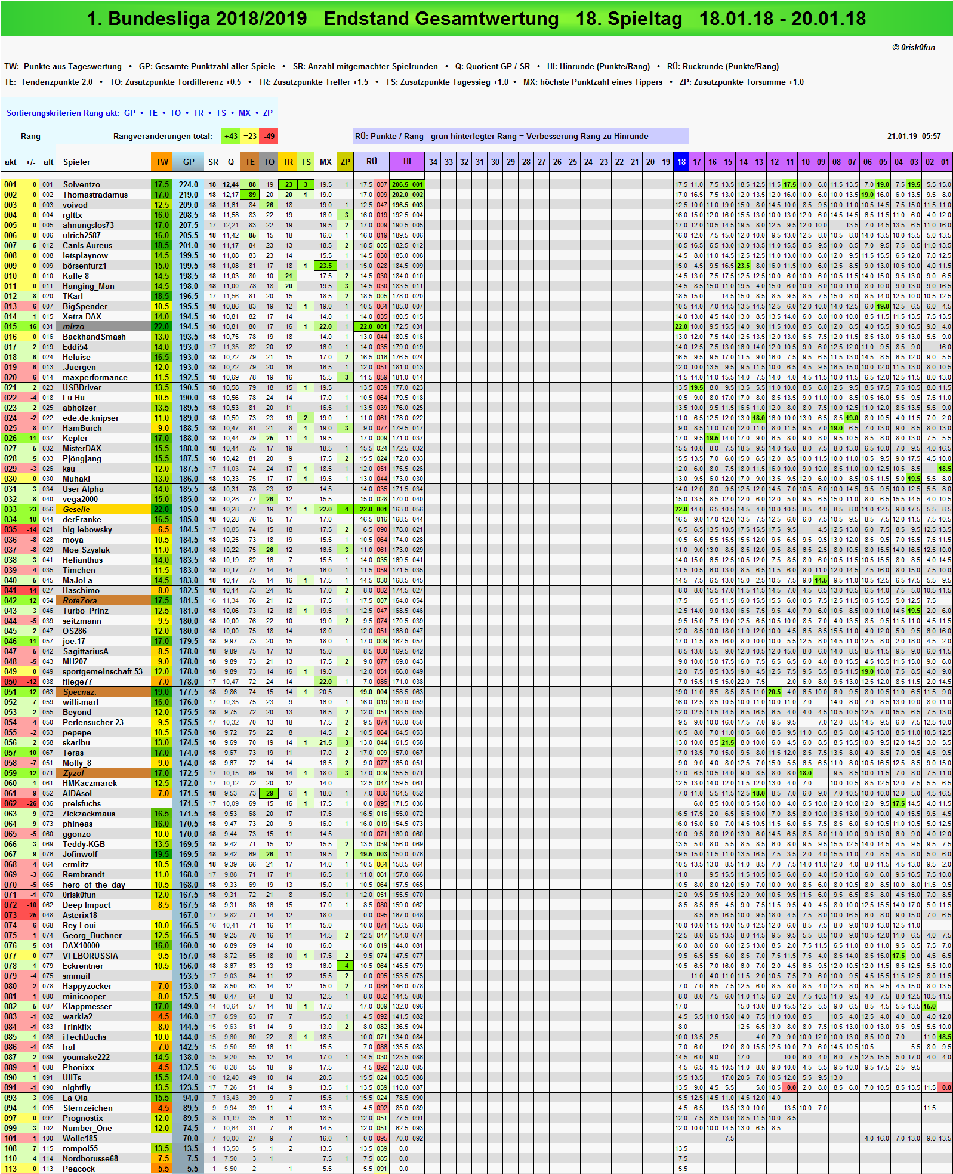Click player name Nordborusse68
The image size is (953, 1174).
click(91, 1158)
